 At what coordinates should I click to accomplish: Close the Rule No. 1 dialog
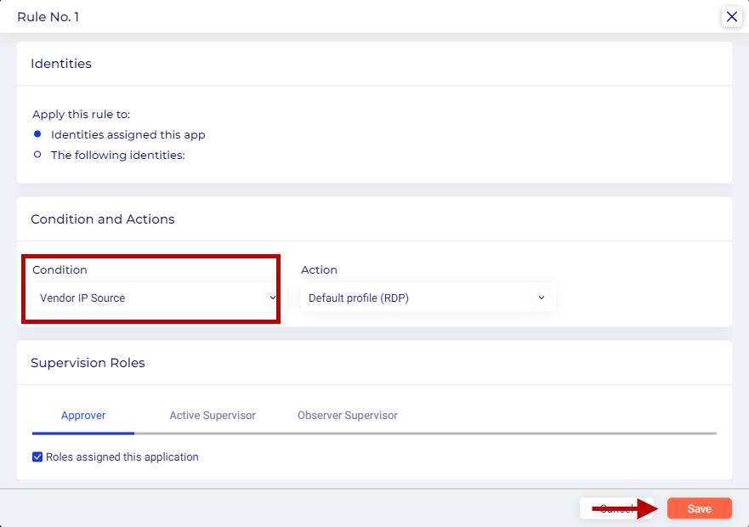click(731, 16)
